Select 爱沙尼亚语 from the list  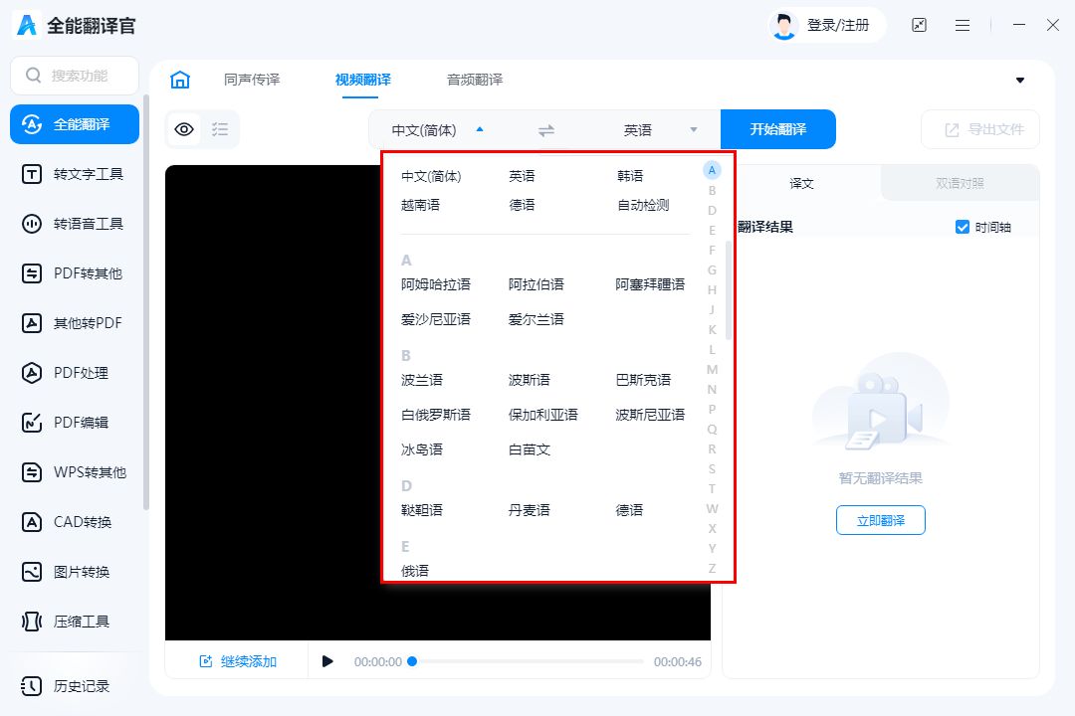435,319
